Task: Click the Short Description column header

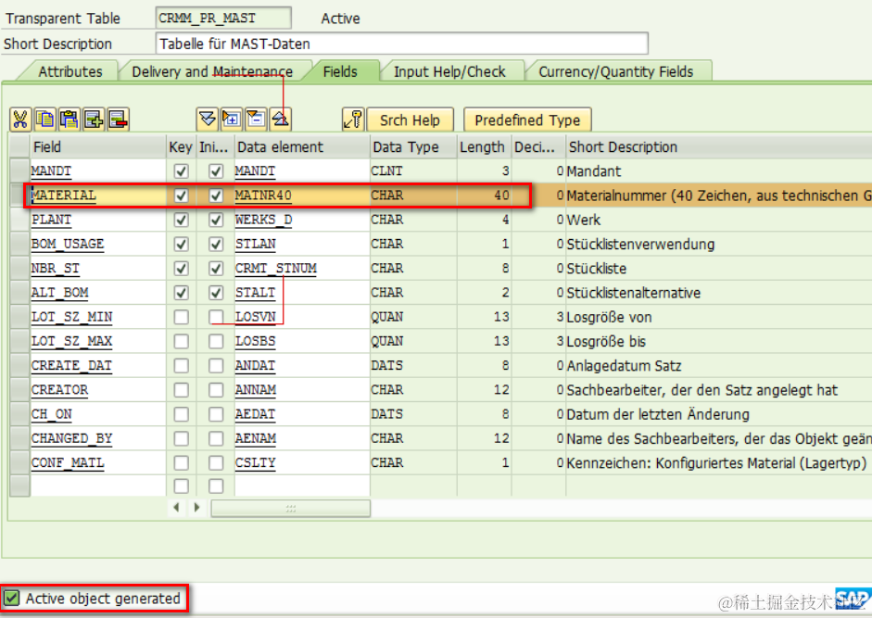Action: click(x=718, y=146)
